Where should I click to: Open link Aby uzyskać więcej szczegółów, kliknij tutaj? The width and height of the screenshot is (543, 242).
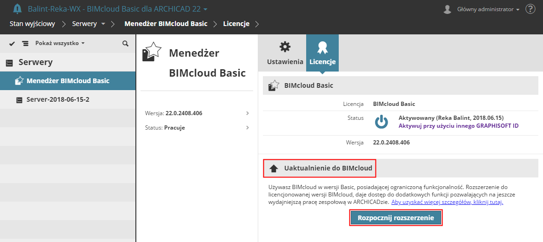pos(447,202)
